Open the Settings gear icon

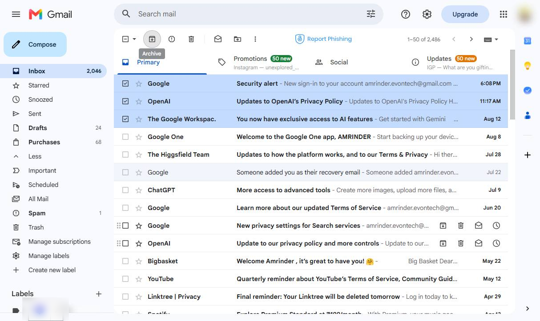pyautogui.click(x=427, y=14)
